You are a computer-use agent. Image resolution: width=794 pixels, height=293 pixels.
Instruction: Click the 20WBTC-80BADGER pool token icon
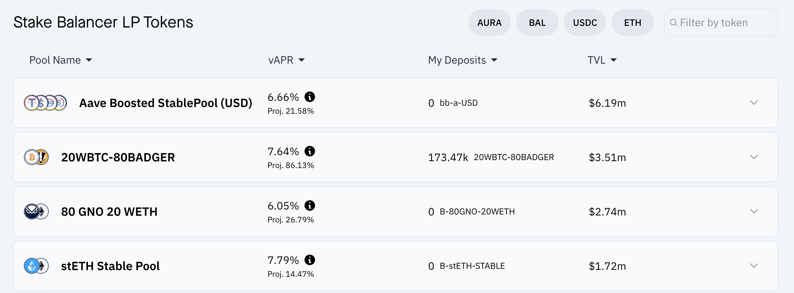tap(36, 157)
